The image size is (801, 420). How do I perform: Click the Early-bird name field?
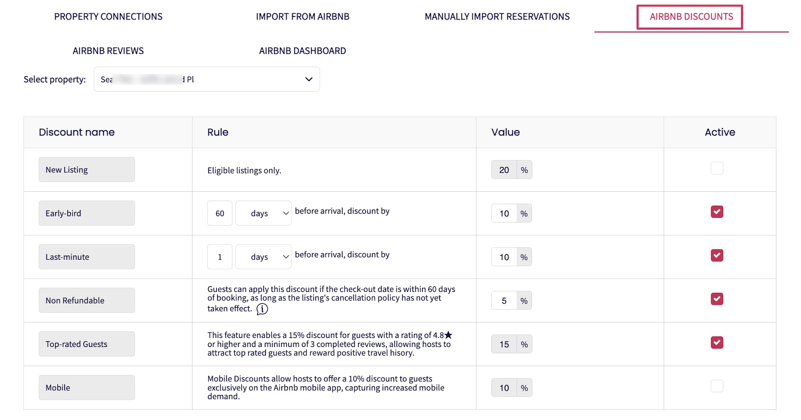coord(87,213)
